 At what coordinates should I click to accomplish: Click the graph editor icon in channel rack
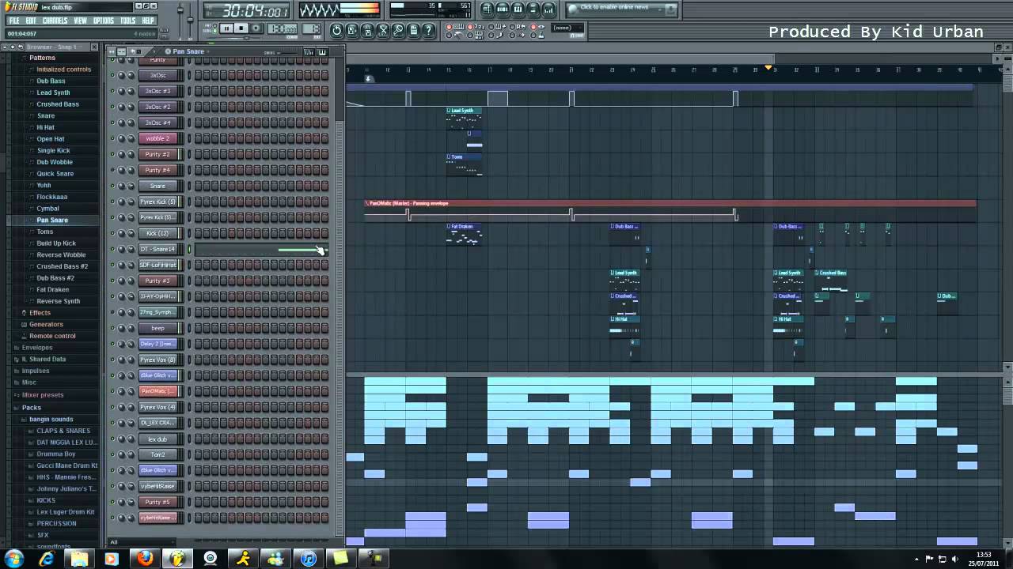(x=309, y=52)
